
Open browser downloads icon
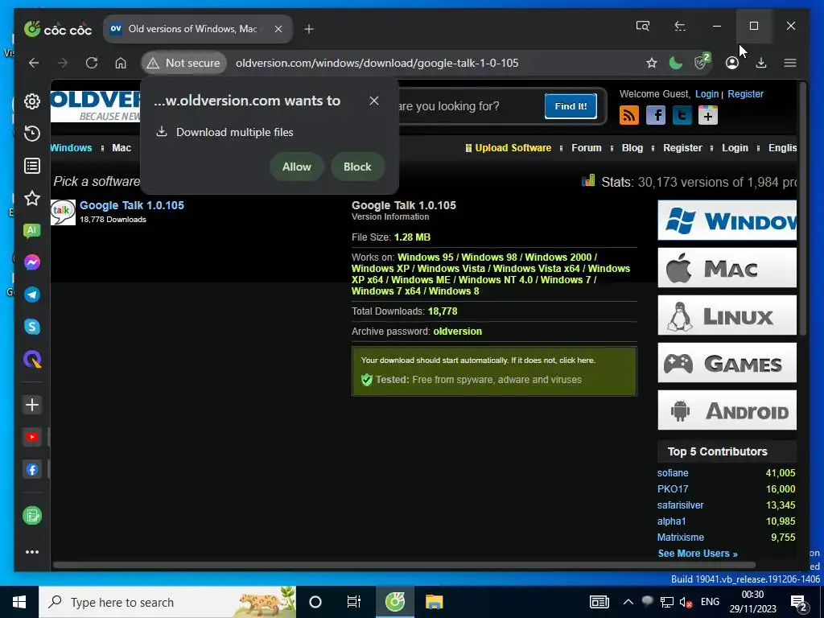761,63
